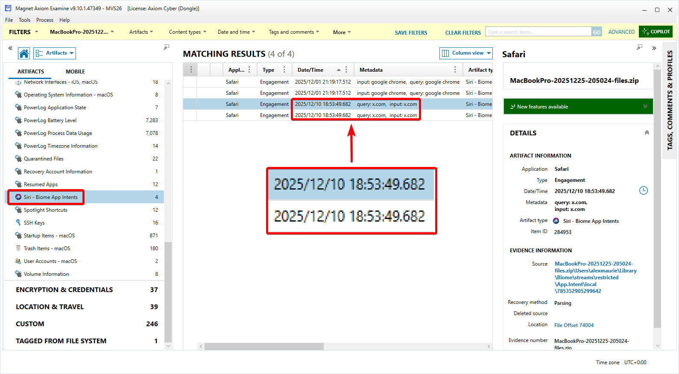The image size is (679, 374).
Task: Open the Date and time filter
Action: point(236,32)
